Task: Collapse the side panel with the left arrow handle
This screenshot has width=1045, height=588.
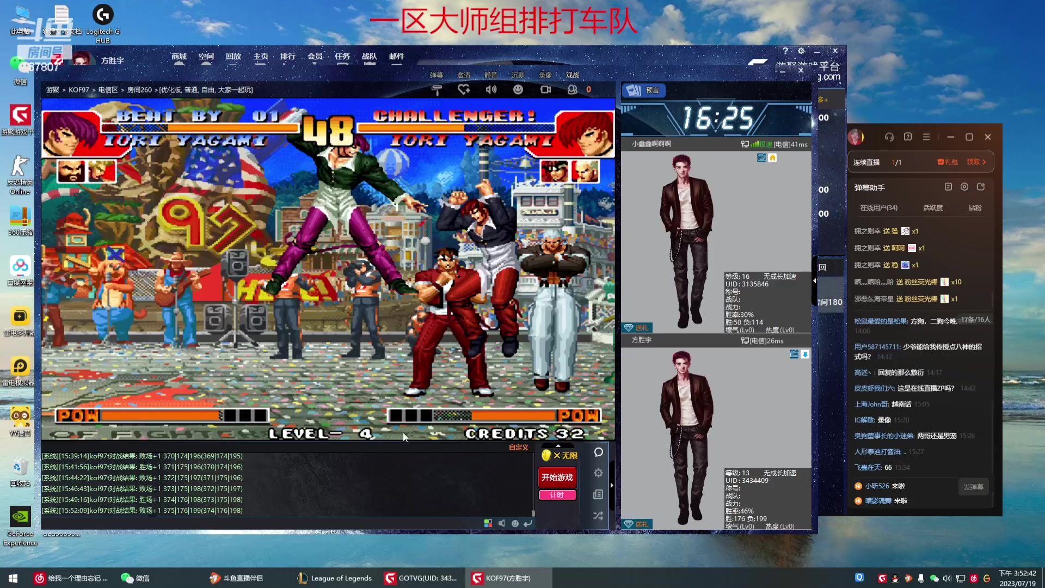Action: tap(814, 281)
